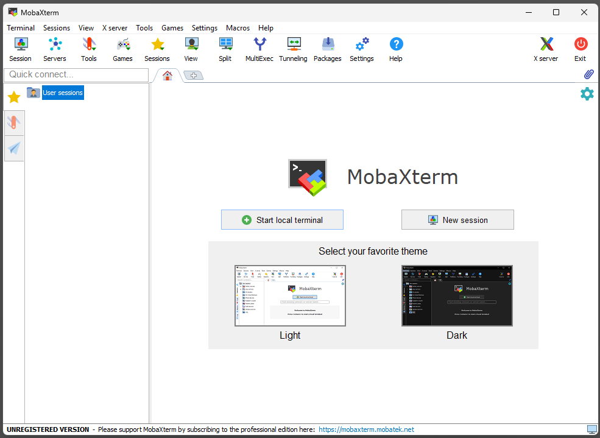Image resolution: width=600 pixels, height=438 pixels.
Task: Open the X server toolbar icon
Action: 546,49
